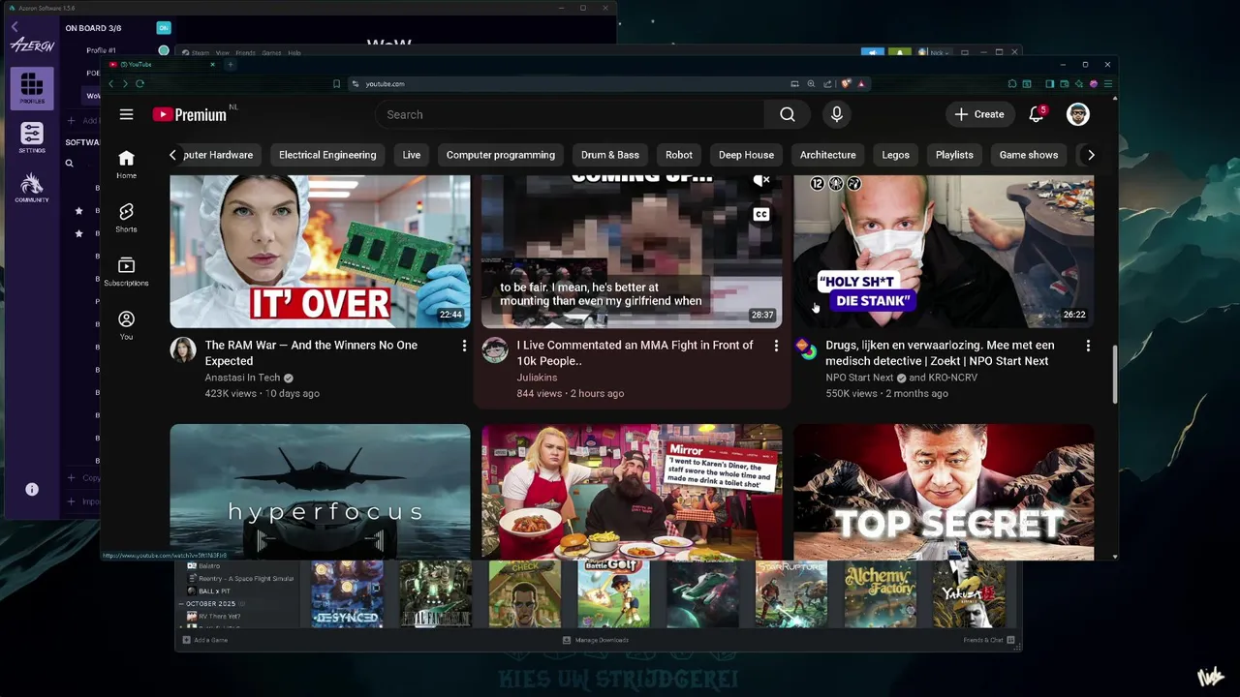Select the Playlists chip
Screen dimensions: 1240x697
(954, 155)
